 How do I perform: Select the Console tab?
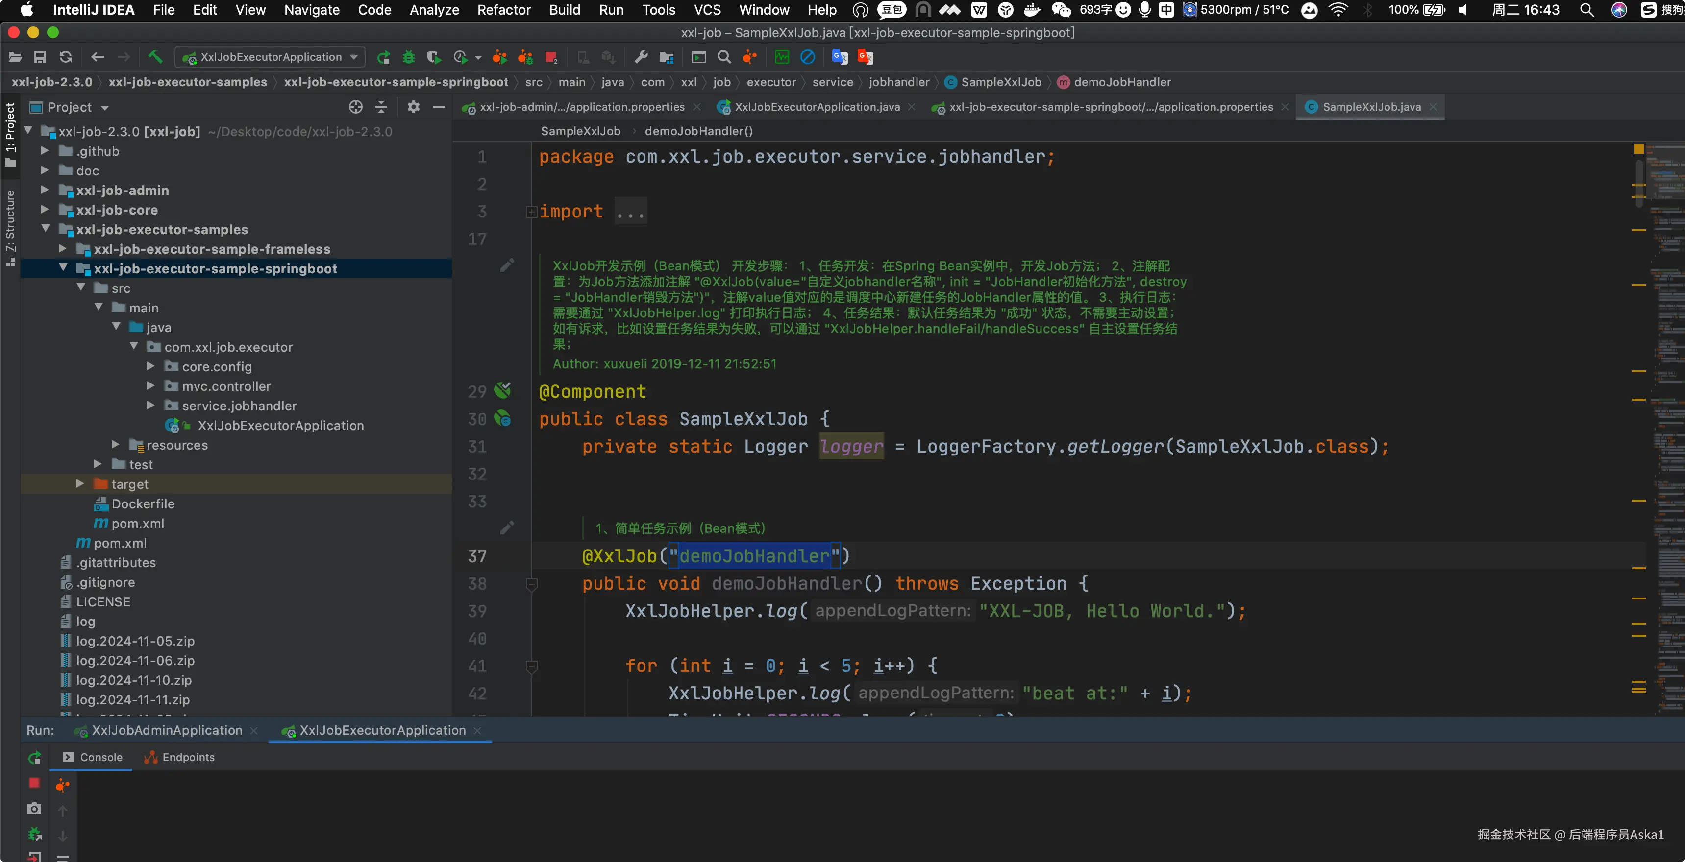coord(93,758)
